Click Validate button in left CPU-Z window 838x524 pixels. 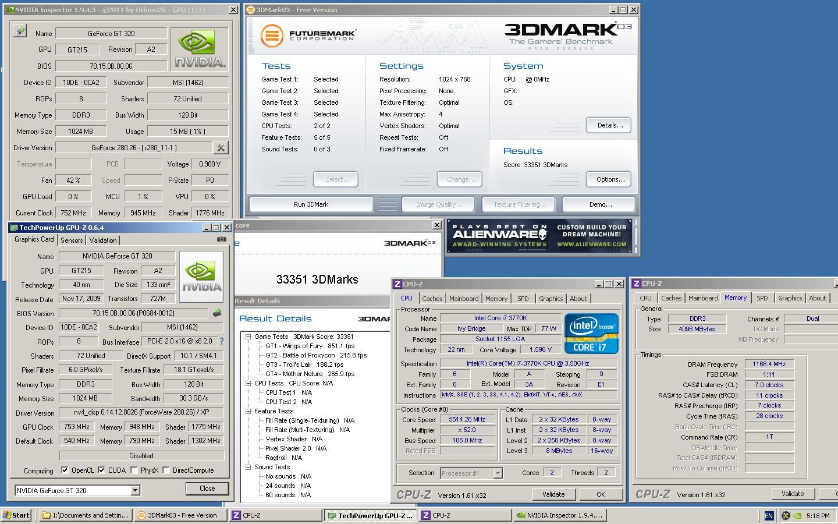click(x=553, y=494)
